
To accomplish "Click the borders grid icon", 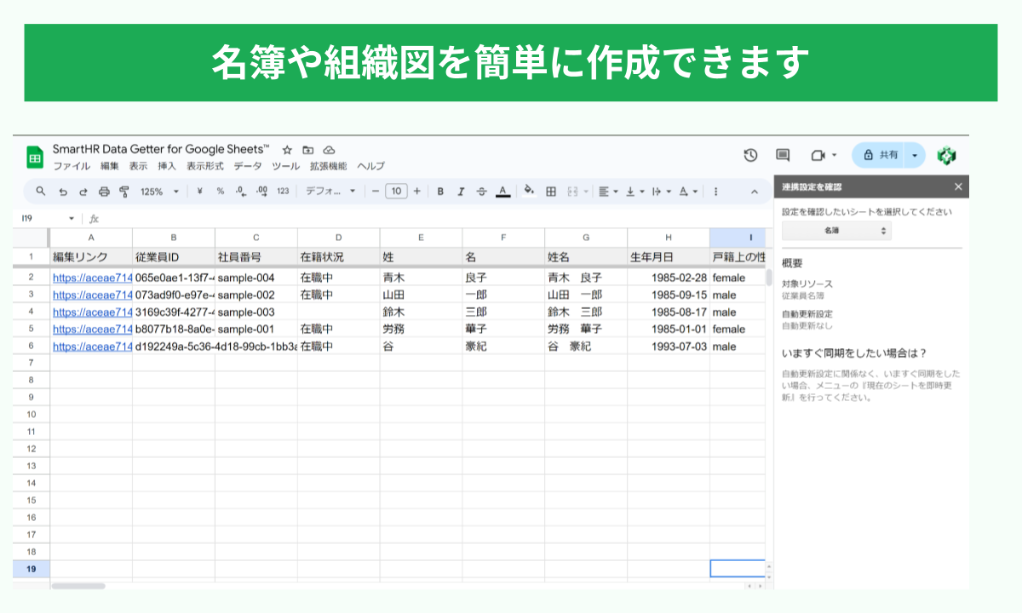I will (x=551, y=192).
